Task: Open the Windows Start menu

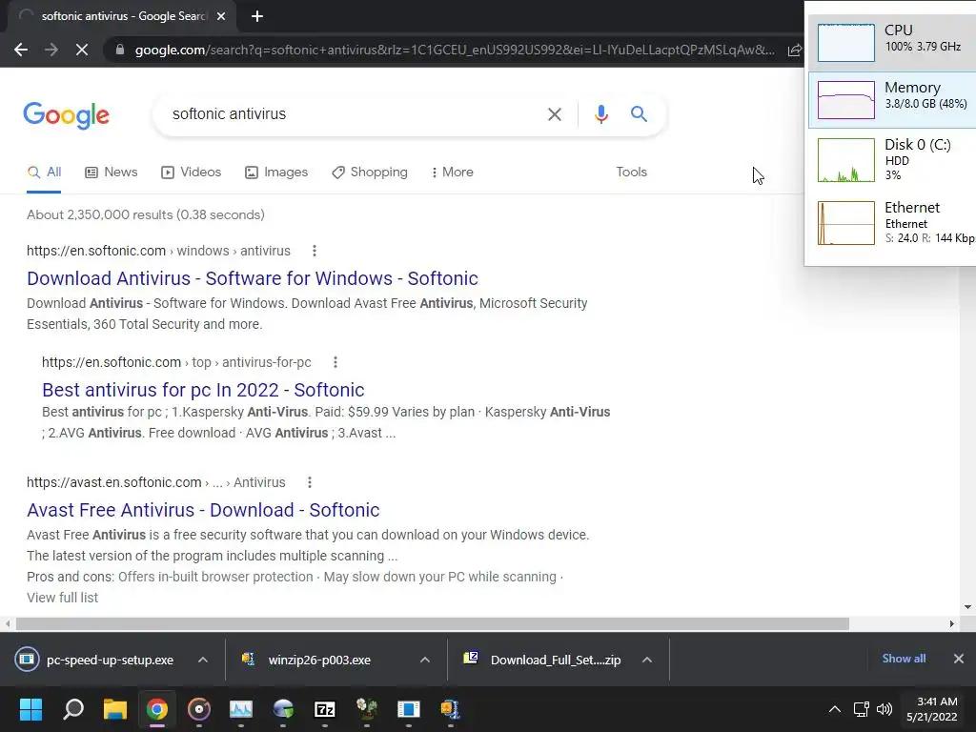Action: coord(30,709)
